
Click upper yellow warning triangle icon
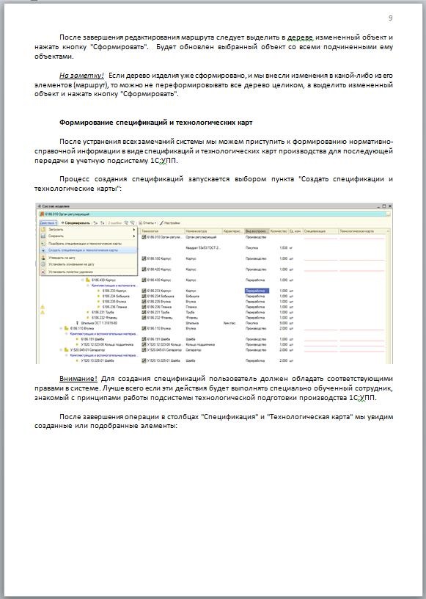click(x=43, y=307)
